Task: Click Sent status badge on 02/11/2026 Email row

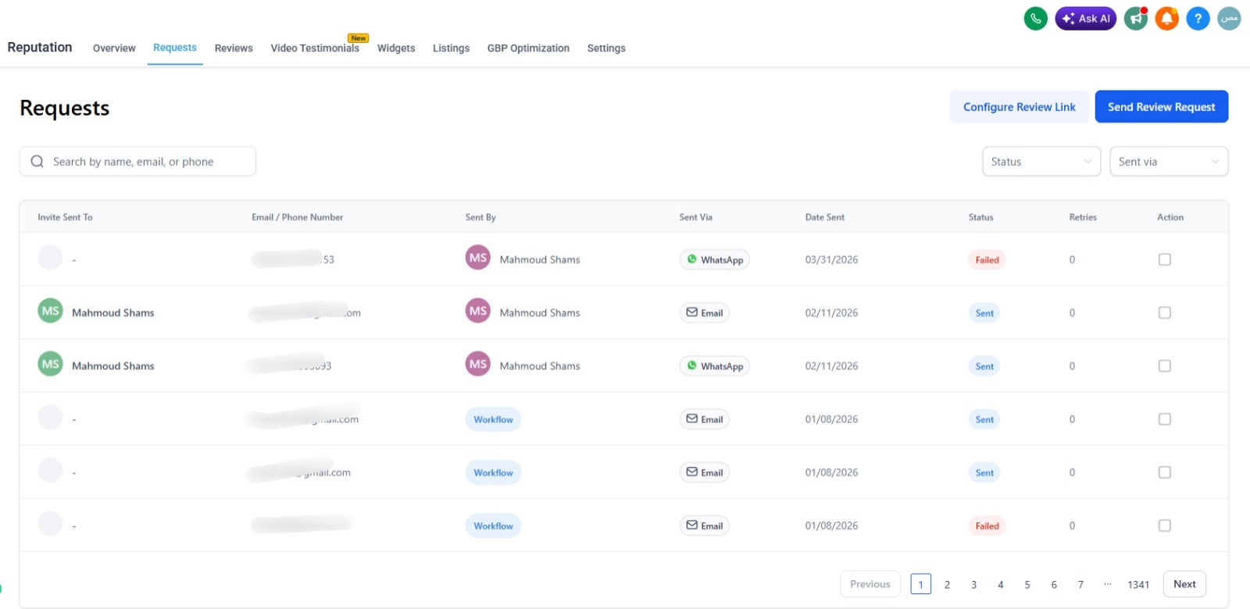Action: (984, 313)
